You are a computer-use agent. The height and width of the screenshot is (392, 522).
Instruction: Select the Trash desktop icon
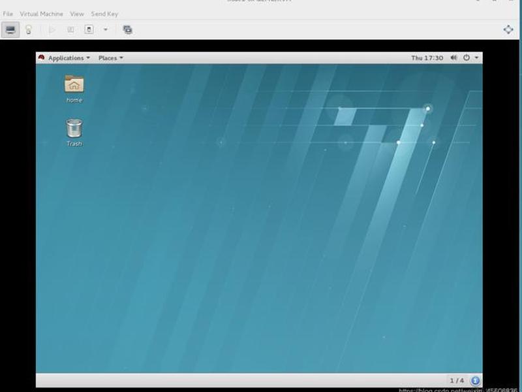tap(74, 128)
